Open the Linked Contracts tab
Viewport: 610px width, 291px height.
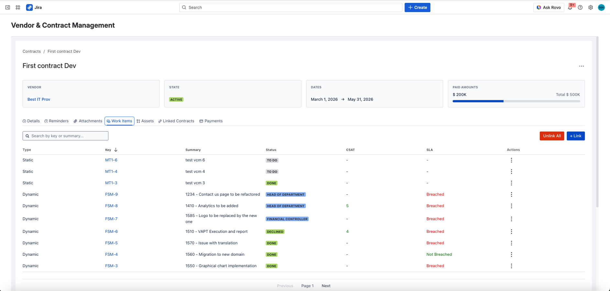[x=176, y=121]
